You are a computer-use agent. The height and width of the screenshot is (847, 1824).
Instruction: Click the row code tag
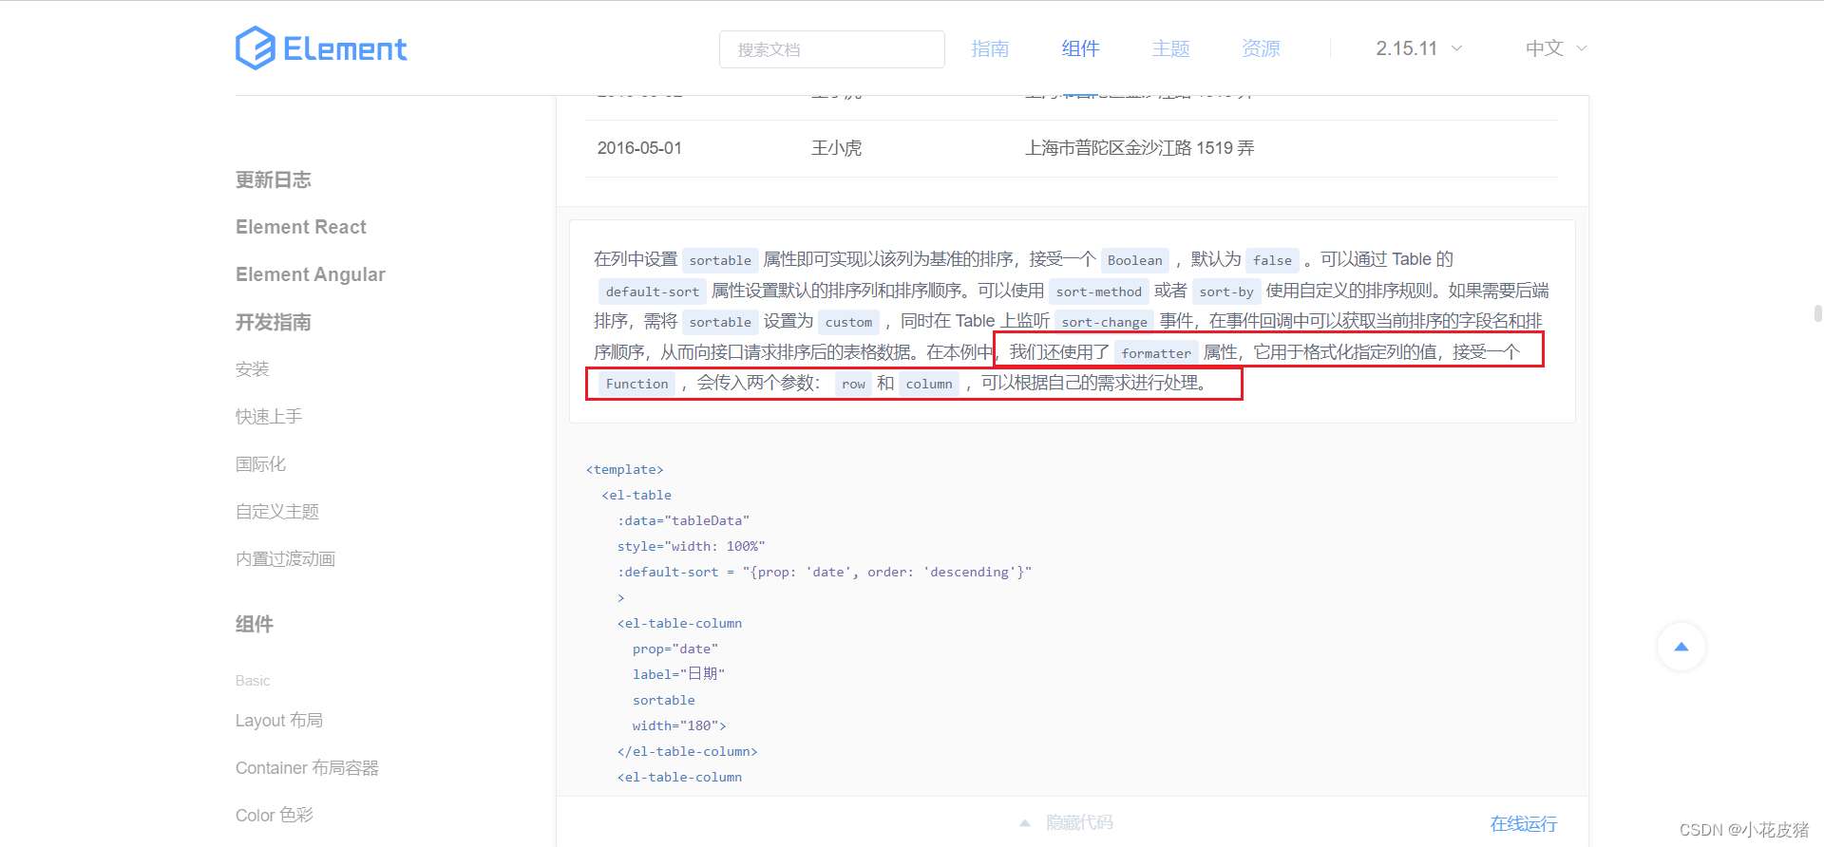854,384
